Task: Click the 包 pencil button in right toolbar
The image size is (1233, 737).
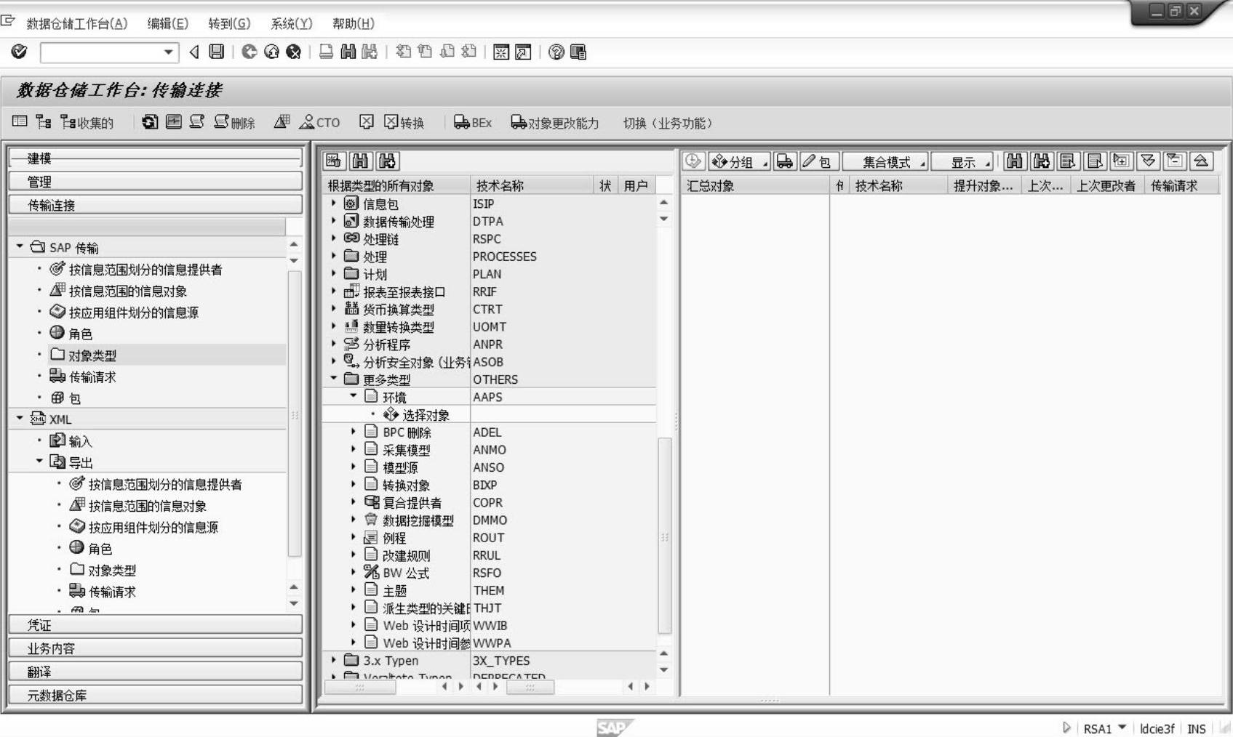Action: coord(819,161)
